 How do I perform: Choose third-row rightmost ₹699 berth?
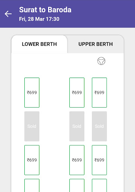99,160
